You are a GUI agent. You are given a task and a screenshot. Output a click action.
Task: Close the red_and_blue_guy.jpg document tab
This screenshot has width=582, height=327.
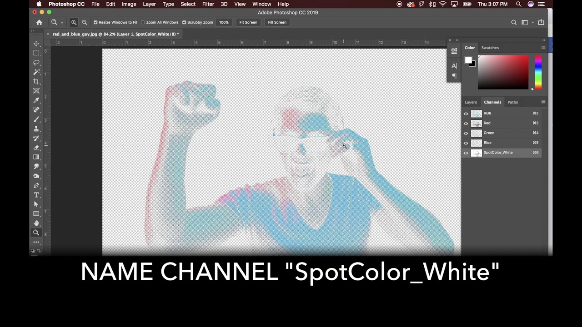[48, 34]
